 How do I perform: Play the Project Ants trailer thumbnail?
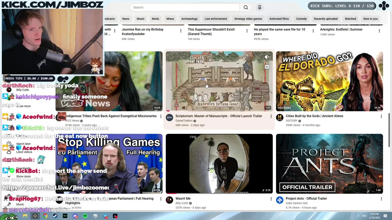[329, 164]
